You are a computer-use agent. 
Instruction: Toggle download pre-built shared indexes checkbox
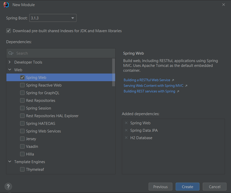click(x=8, y=31)
